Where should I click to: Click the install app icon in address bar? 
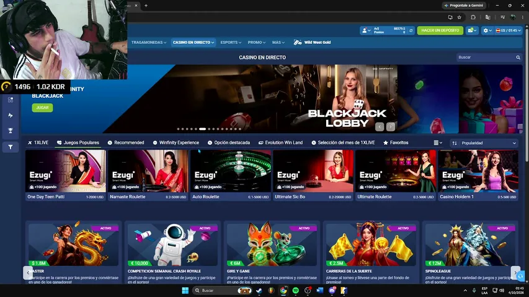[x=450, y=17]
